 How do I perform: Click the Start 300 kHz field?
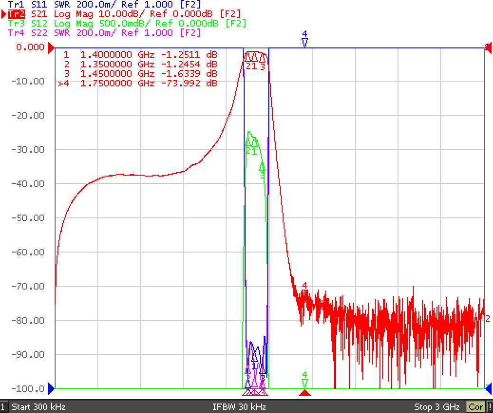point(38,407)
